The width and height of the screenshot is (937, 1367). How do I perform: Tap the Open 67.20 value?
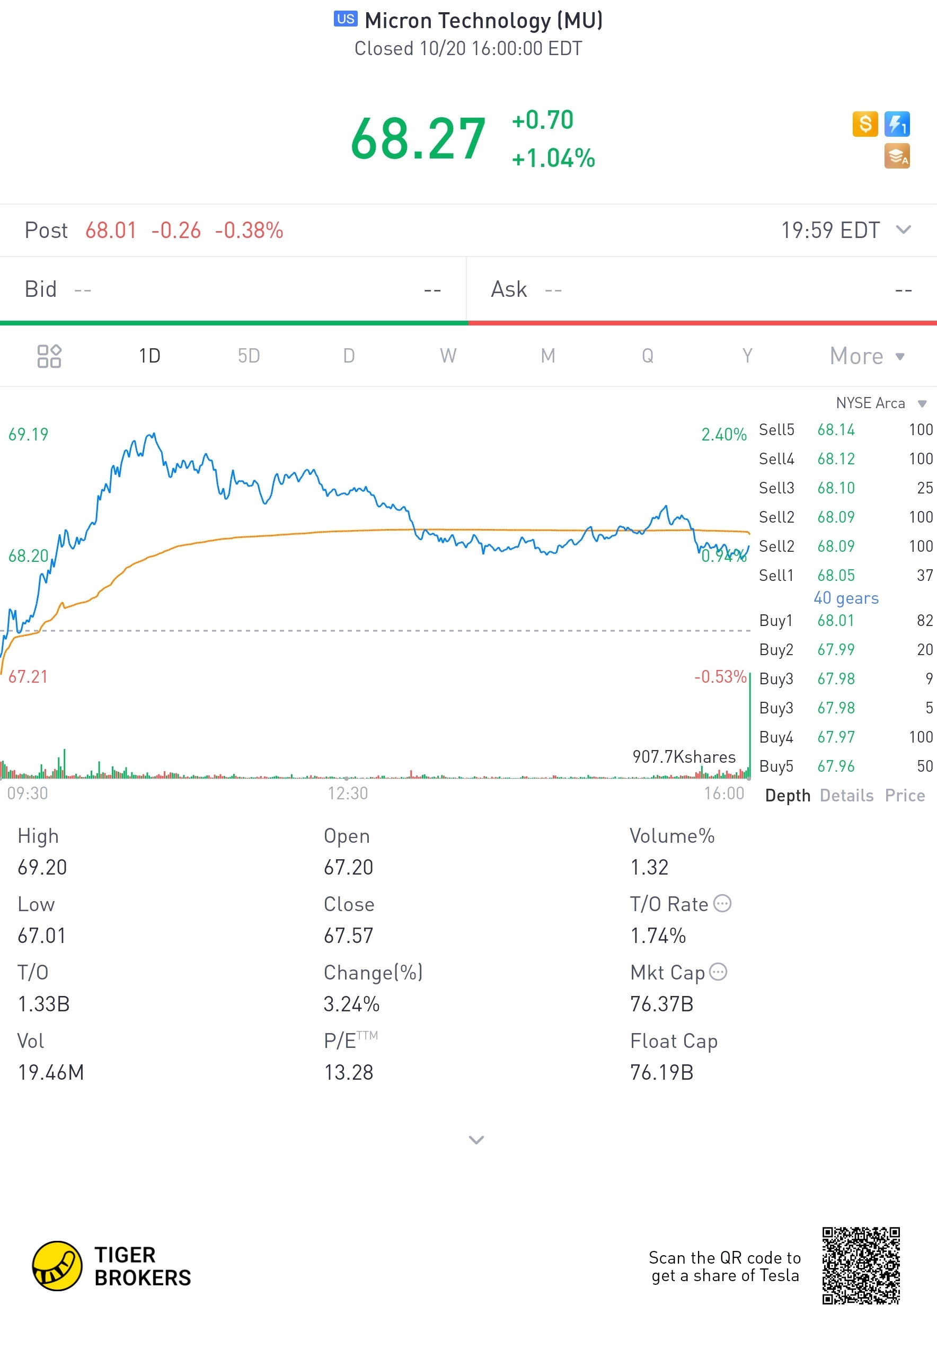(348, 867)
